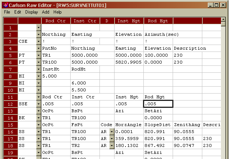Open PT record type dropdown in row 6
Image resolution: width=229 pixels, height=159 pixels.
(38, 62)
